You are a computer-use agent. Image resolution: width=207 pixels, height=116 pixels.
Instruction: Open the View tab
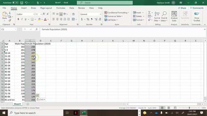(91, 8)
